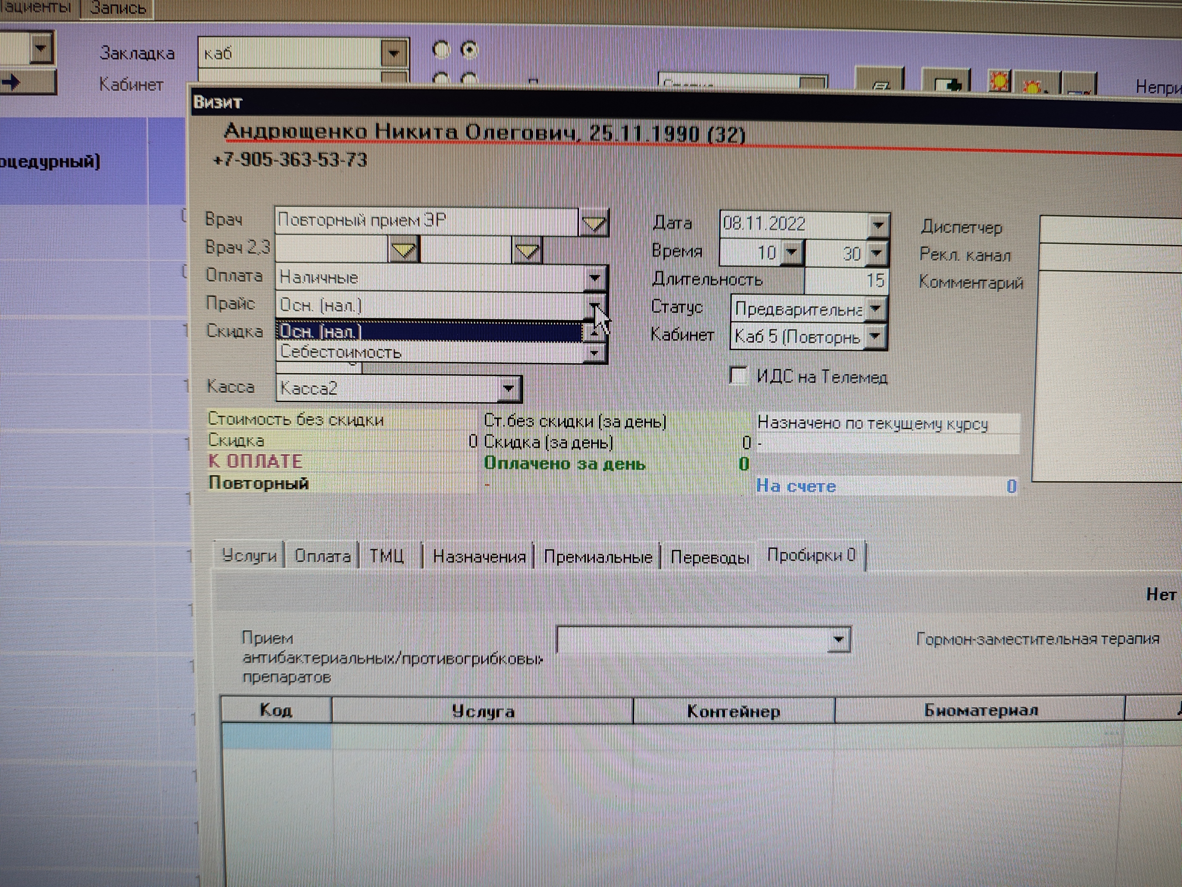Select the empty radio button beside Закладка dropdown
Viewport: 1182px width, 887px height.
pos(441,50)
